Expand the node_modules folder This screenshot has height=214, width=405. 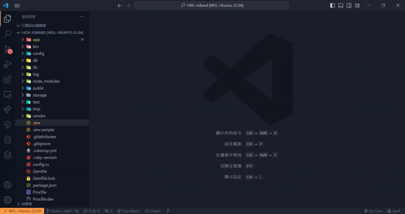click(52, 81)
